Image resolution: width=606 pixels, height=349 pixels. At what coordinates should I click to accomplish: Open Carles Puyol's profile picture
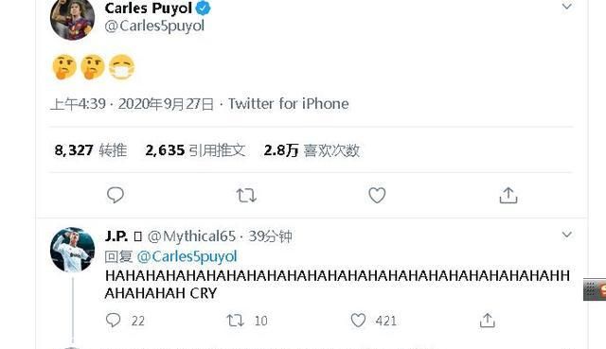(x=72, y=18)
